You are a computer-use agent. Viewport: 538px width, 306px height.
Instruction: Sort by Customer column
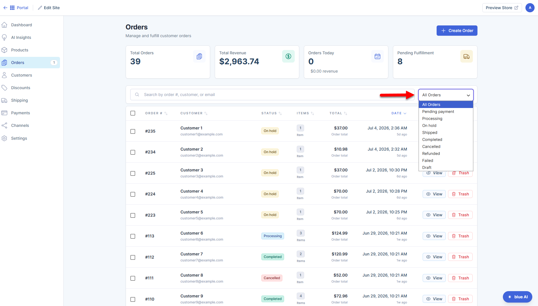(194, 113)
